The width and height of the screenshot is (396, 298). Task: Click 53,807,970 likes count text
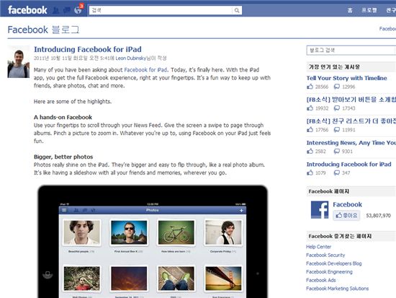tap(378, 216)
